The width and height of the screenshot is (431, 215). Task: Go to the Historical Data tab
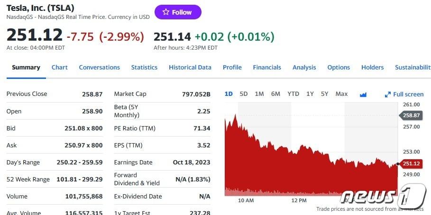pos(190,68)
